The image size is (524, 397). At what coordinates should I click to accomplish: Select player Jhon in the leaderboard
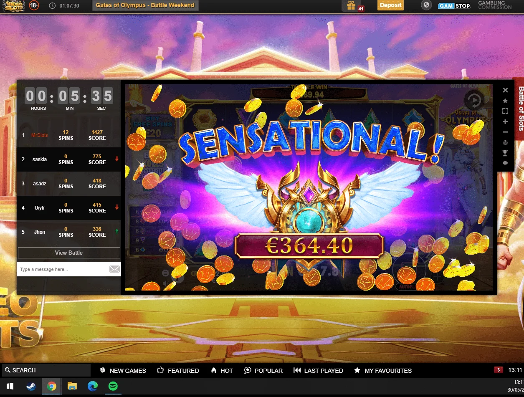(40, 232)
